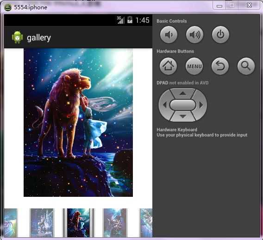The width and height of the screenshot is (263, 240).
Task: Click the gallery app title
Action: 39,38
